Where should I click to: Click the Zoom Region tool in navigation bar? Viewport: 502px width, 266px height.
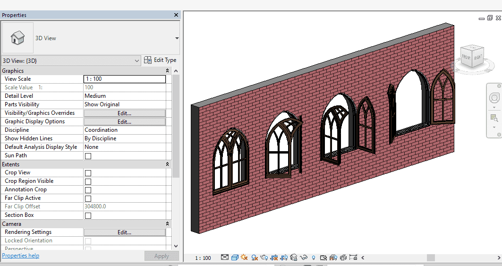pyautogui.click(x=494, y=118)
